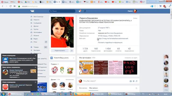The height and width of the screenshot is (96, 172).
Task: Reload the page with the refresh icon
Action: click(x=10, y=6)
